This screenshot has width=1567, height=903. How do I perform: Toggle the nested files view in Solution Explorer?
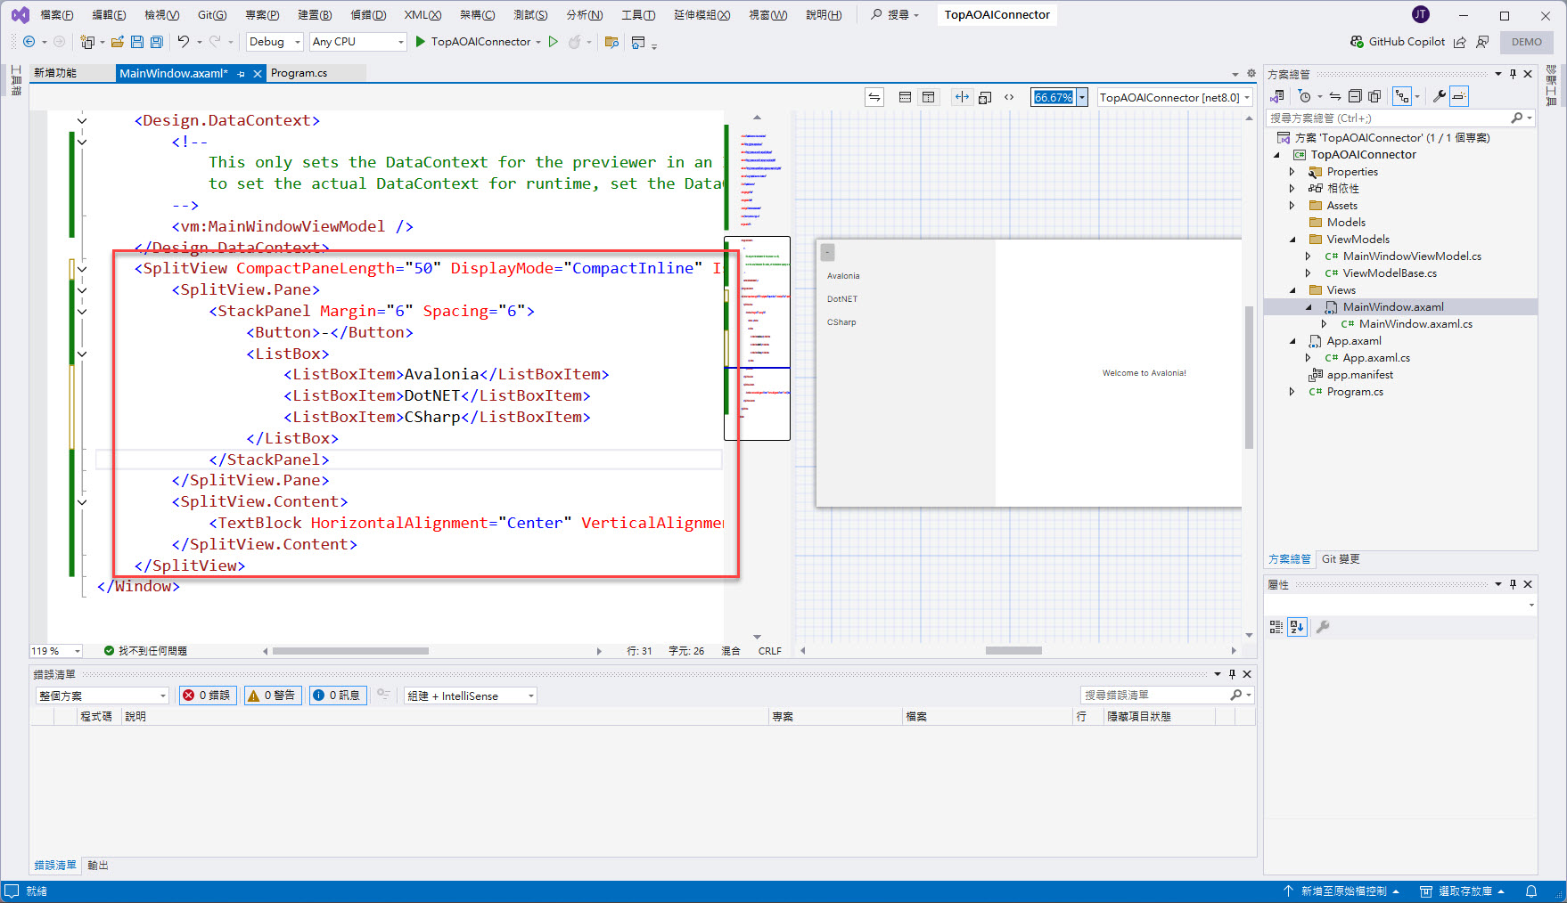pos(1402,96)
